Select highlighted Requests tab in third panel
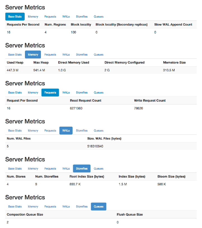 click(50, 92)
